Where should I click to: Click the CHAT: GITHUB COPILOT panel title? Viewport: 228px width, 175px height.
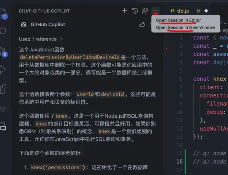[x=44, y=11]
